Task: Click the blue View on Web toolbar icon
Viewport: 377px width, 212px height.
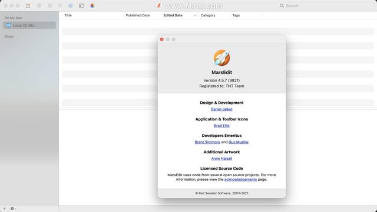Action: point(71,5)
